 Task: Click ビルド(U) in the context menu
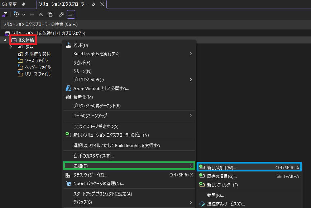click(x=81, y=45)
